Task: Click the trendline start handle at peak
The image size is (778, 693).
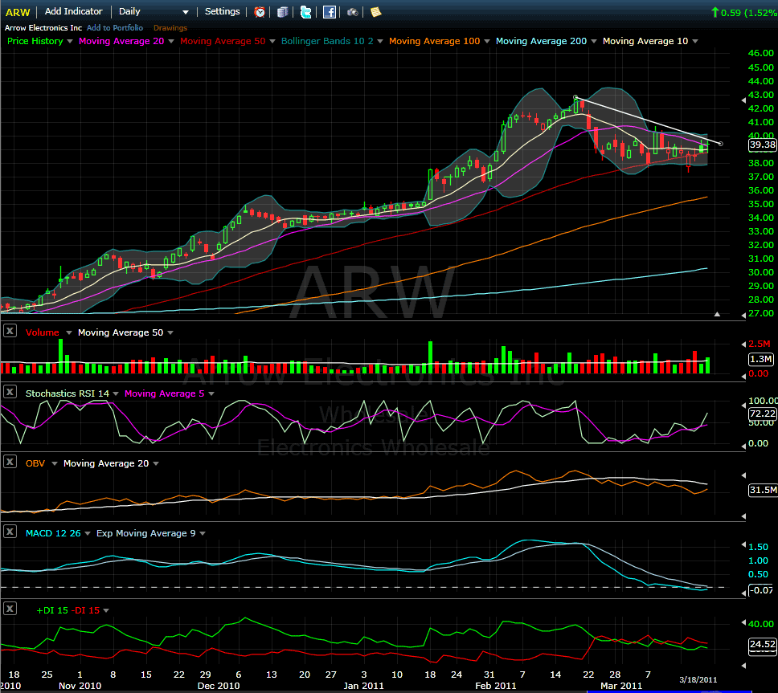Action: pos(575,98)
